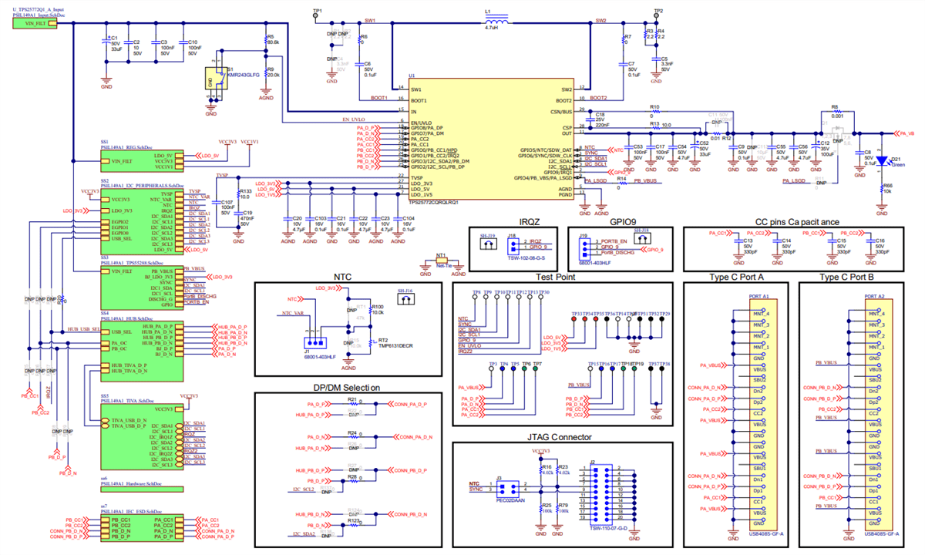Click the EN_UVLO net label

[352, 119]
